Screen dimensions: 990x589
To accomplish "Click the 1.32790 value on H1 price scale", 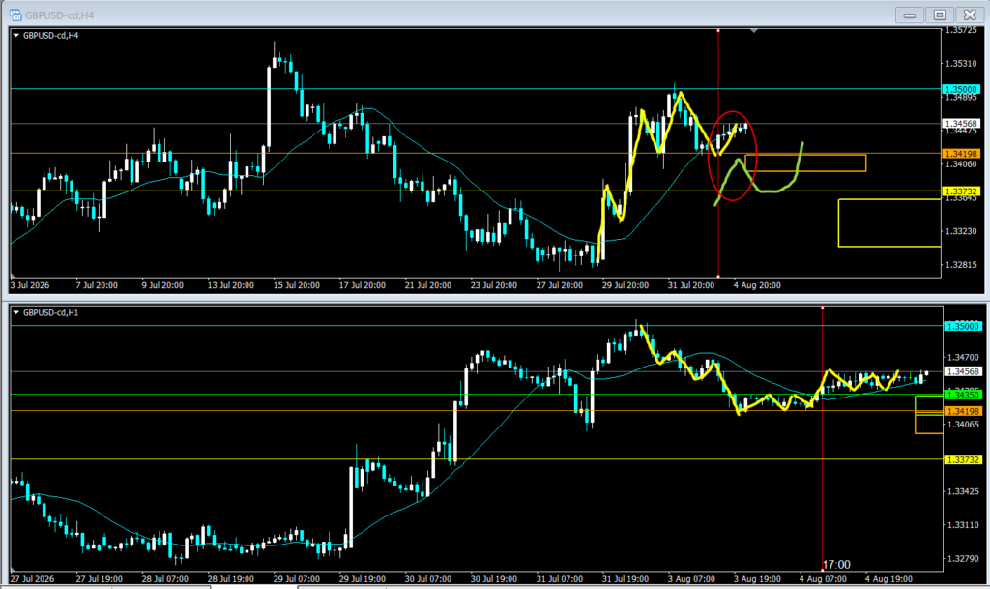I will [963, 558].
